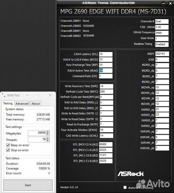Click the Refresh Cycle Time (tRFC) field
This screenshot has height=193, width=174.
(x=107, y=91)
